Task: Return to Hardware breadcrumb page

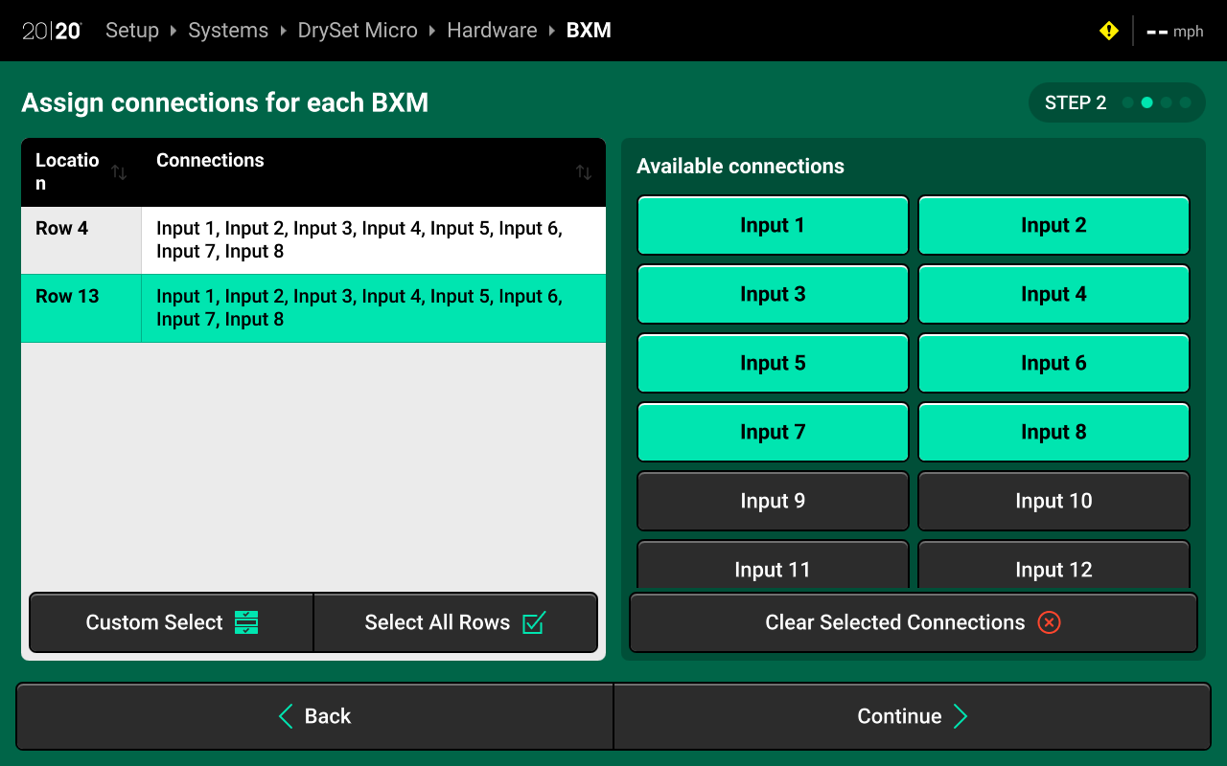Action: [492, 31]
